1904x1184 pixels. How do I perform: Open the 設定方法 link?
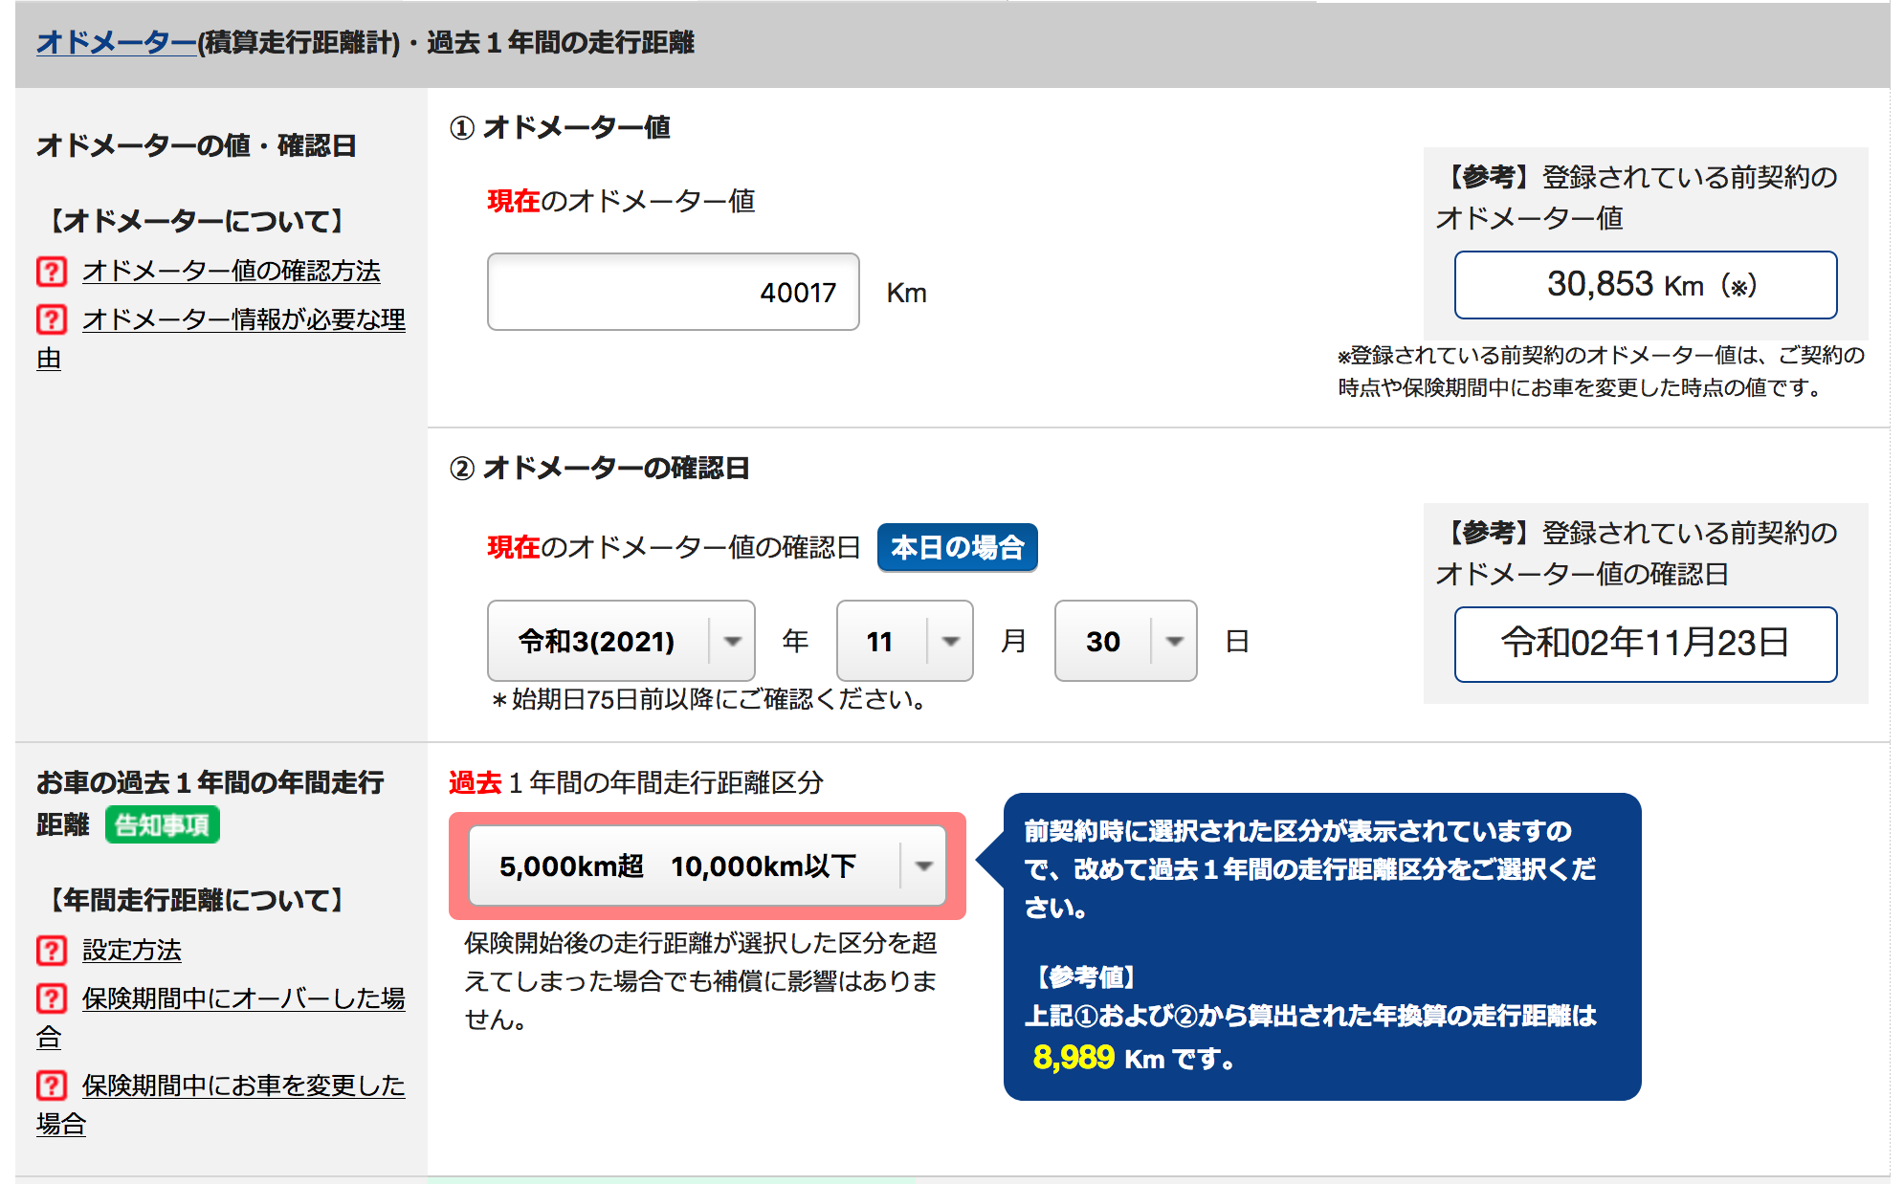coord(131,951)
